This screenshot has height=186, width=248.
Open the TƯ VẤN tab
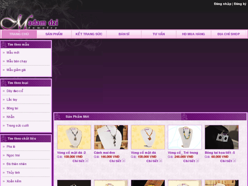(x=159, y=34)
